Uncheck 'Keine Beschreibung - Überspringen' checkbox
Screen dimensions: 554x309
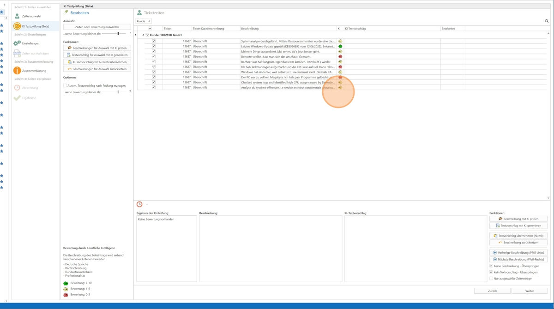pos(491,266)
